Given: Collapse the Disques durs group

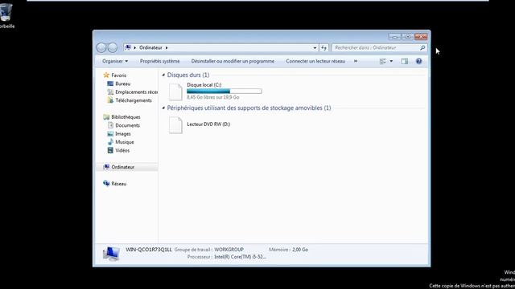Looking at the screenshot, I should (x=163, y=75).
